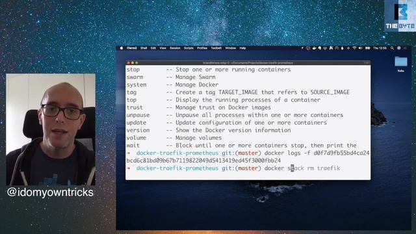Open the Apple menu
416x234 pixels.
122,48
